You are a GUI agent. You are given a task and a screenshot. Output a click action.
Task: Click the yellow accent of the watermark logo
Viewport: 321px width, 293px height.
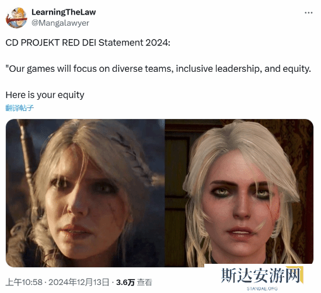pyautogui.click(x=299, y=274)
